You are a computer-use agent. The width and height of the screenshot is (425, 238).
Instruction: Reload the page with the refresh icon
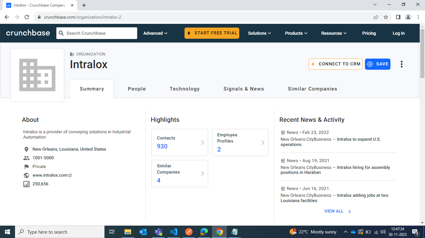point(27,17)
